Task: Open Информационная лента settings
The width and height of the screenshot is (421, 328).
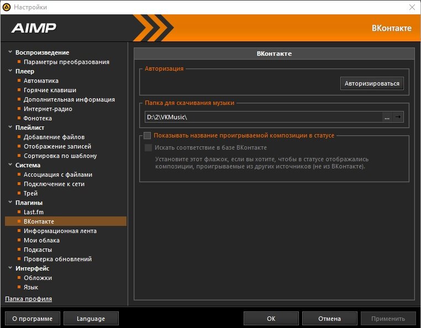Action: tap(60, 231)
